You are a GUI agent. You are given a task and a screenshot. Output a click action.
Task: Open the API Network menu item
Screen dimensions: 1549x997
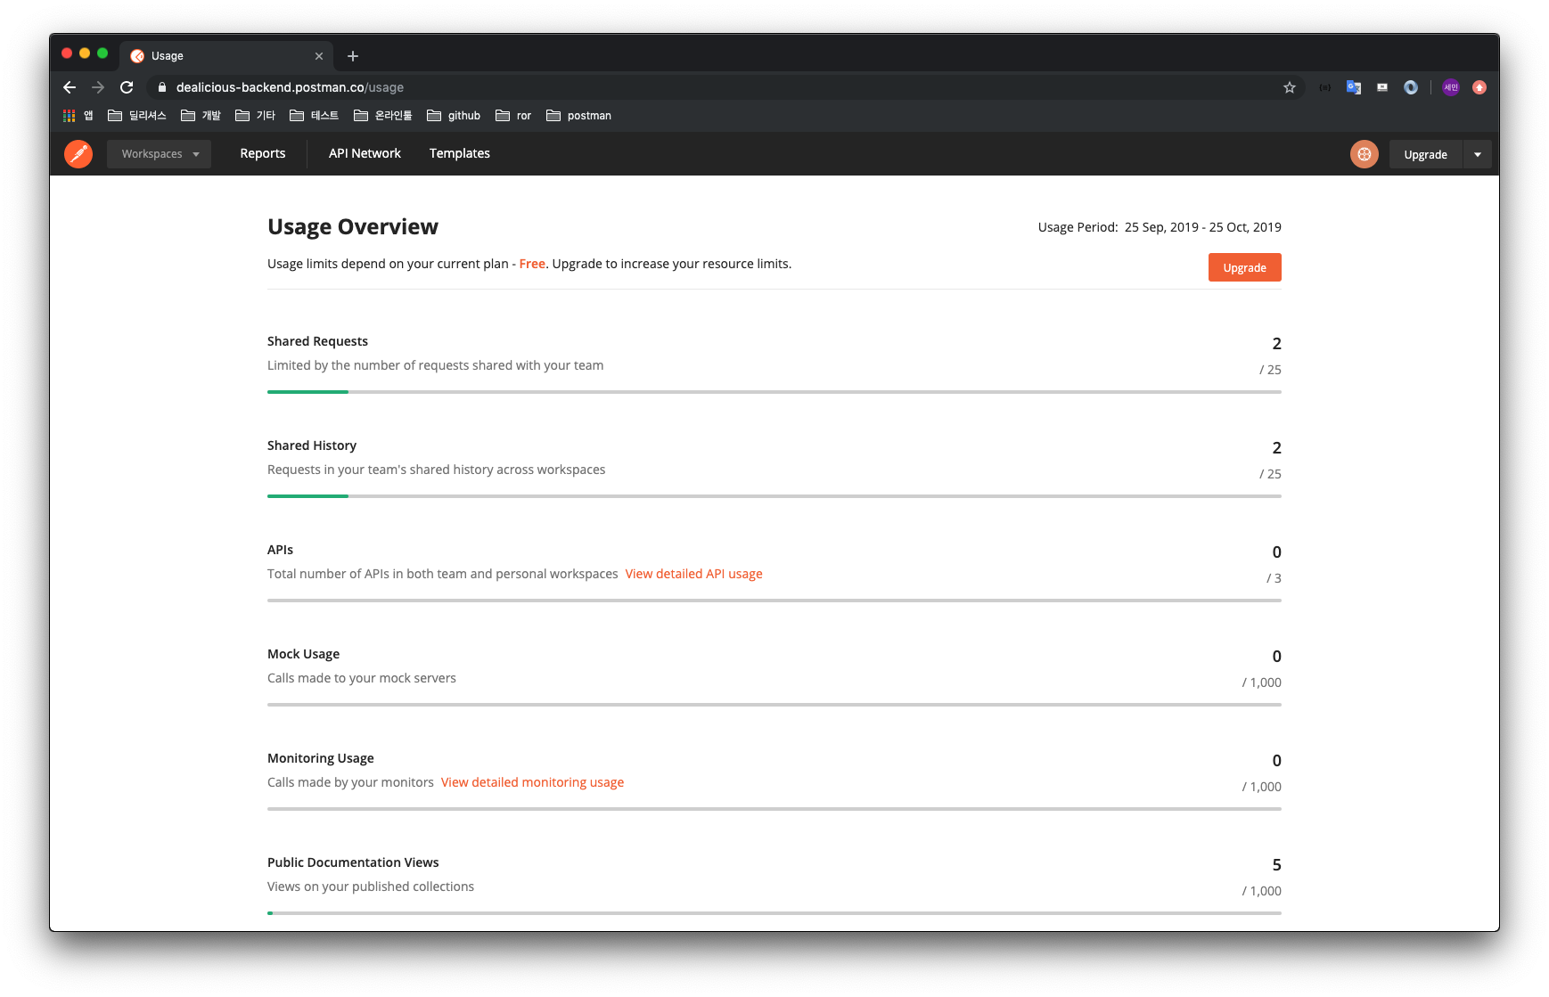[365, 153]
